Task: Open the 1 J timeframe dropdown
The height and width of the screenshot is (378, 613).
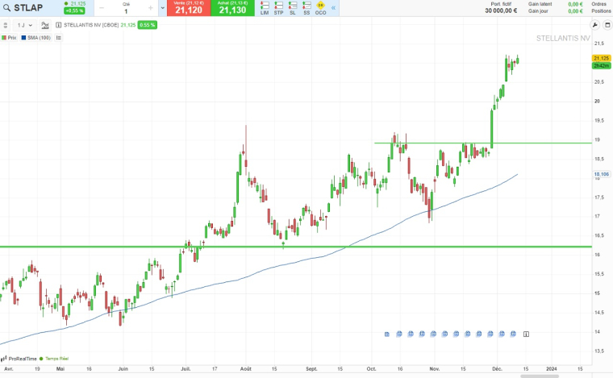Action: point(25,25)
